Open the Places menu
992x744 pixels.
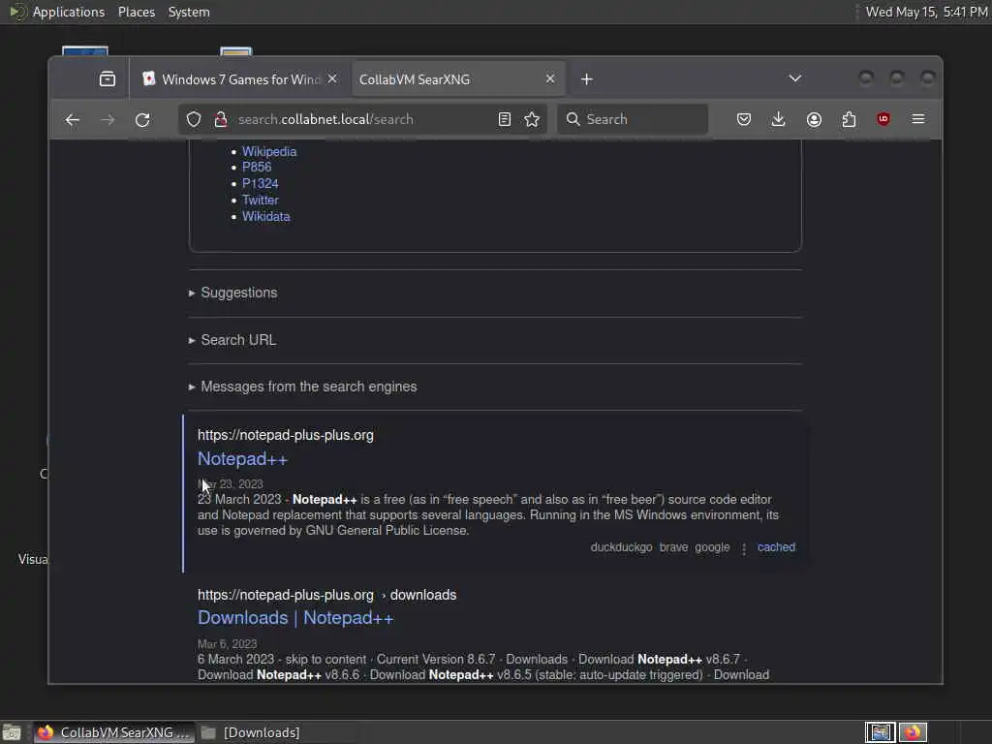[137, 12]
